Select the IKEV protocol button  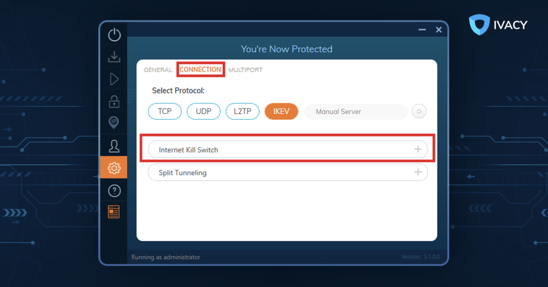click(x=281, y=111)
